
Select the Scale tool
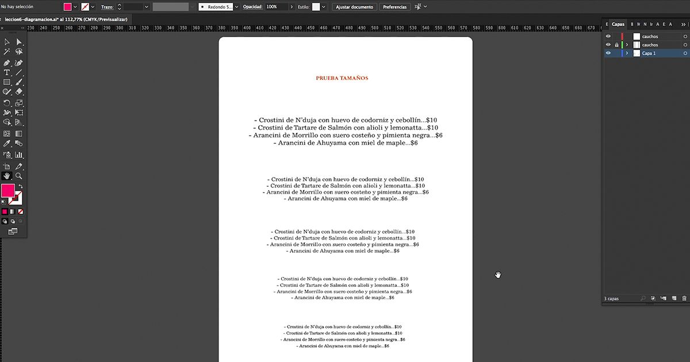[x=19, y=103]
